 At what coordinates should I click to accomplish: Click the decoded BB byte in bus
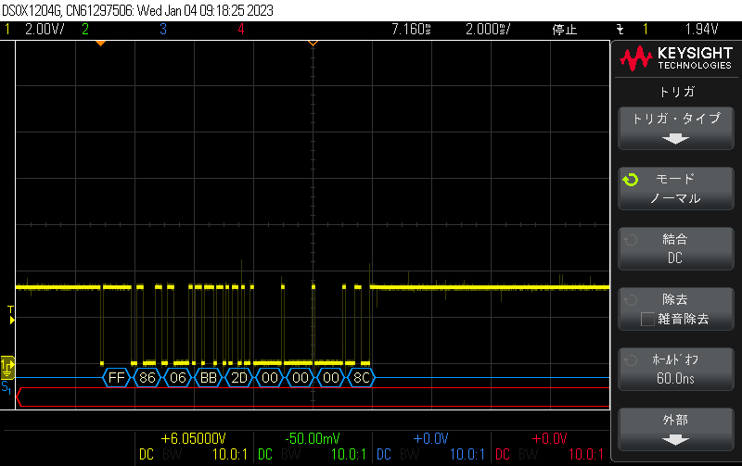pos(209,378)
